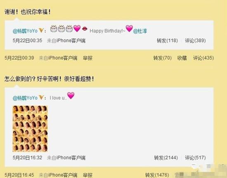Click the red lips emoji
This screenshot has width=227, height=178.
point(85,29)
